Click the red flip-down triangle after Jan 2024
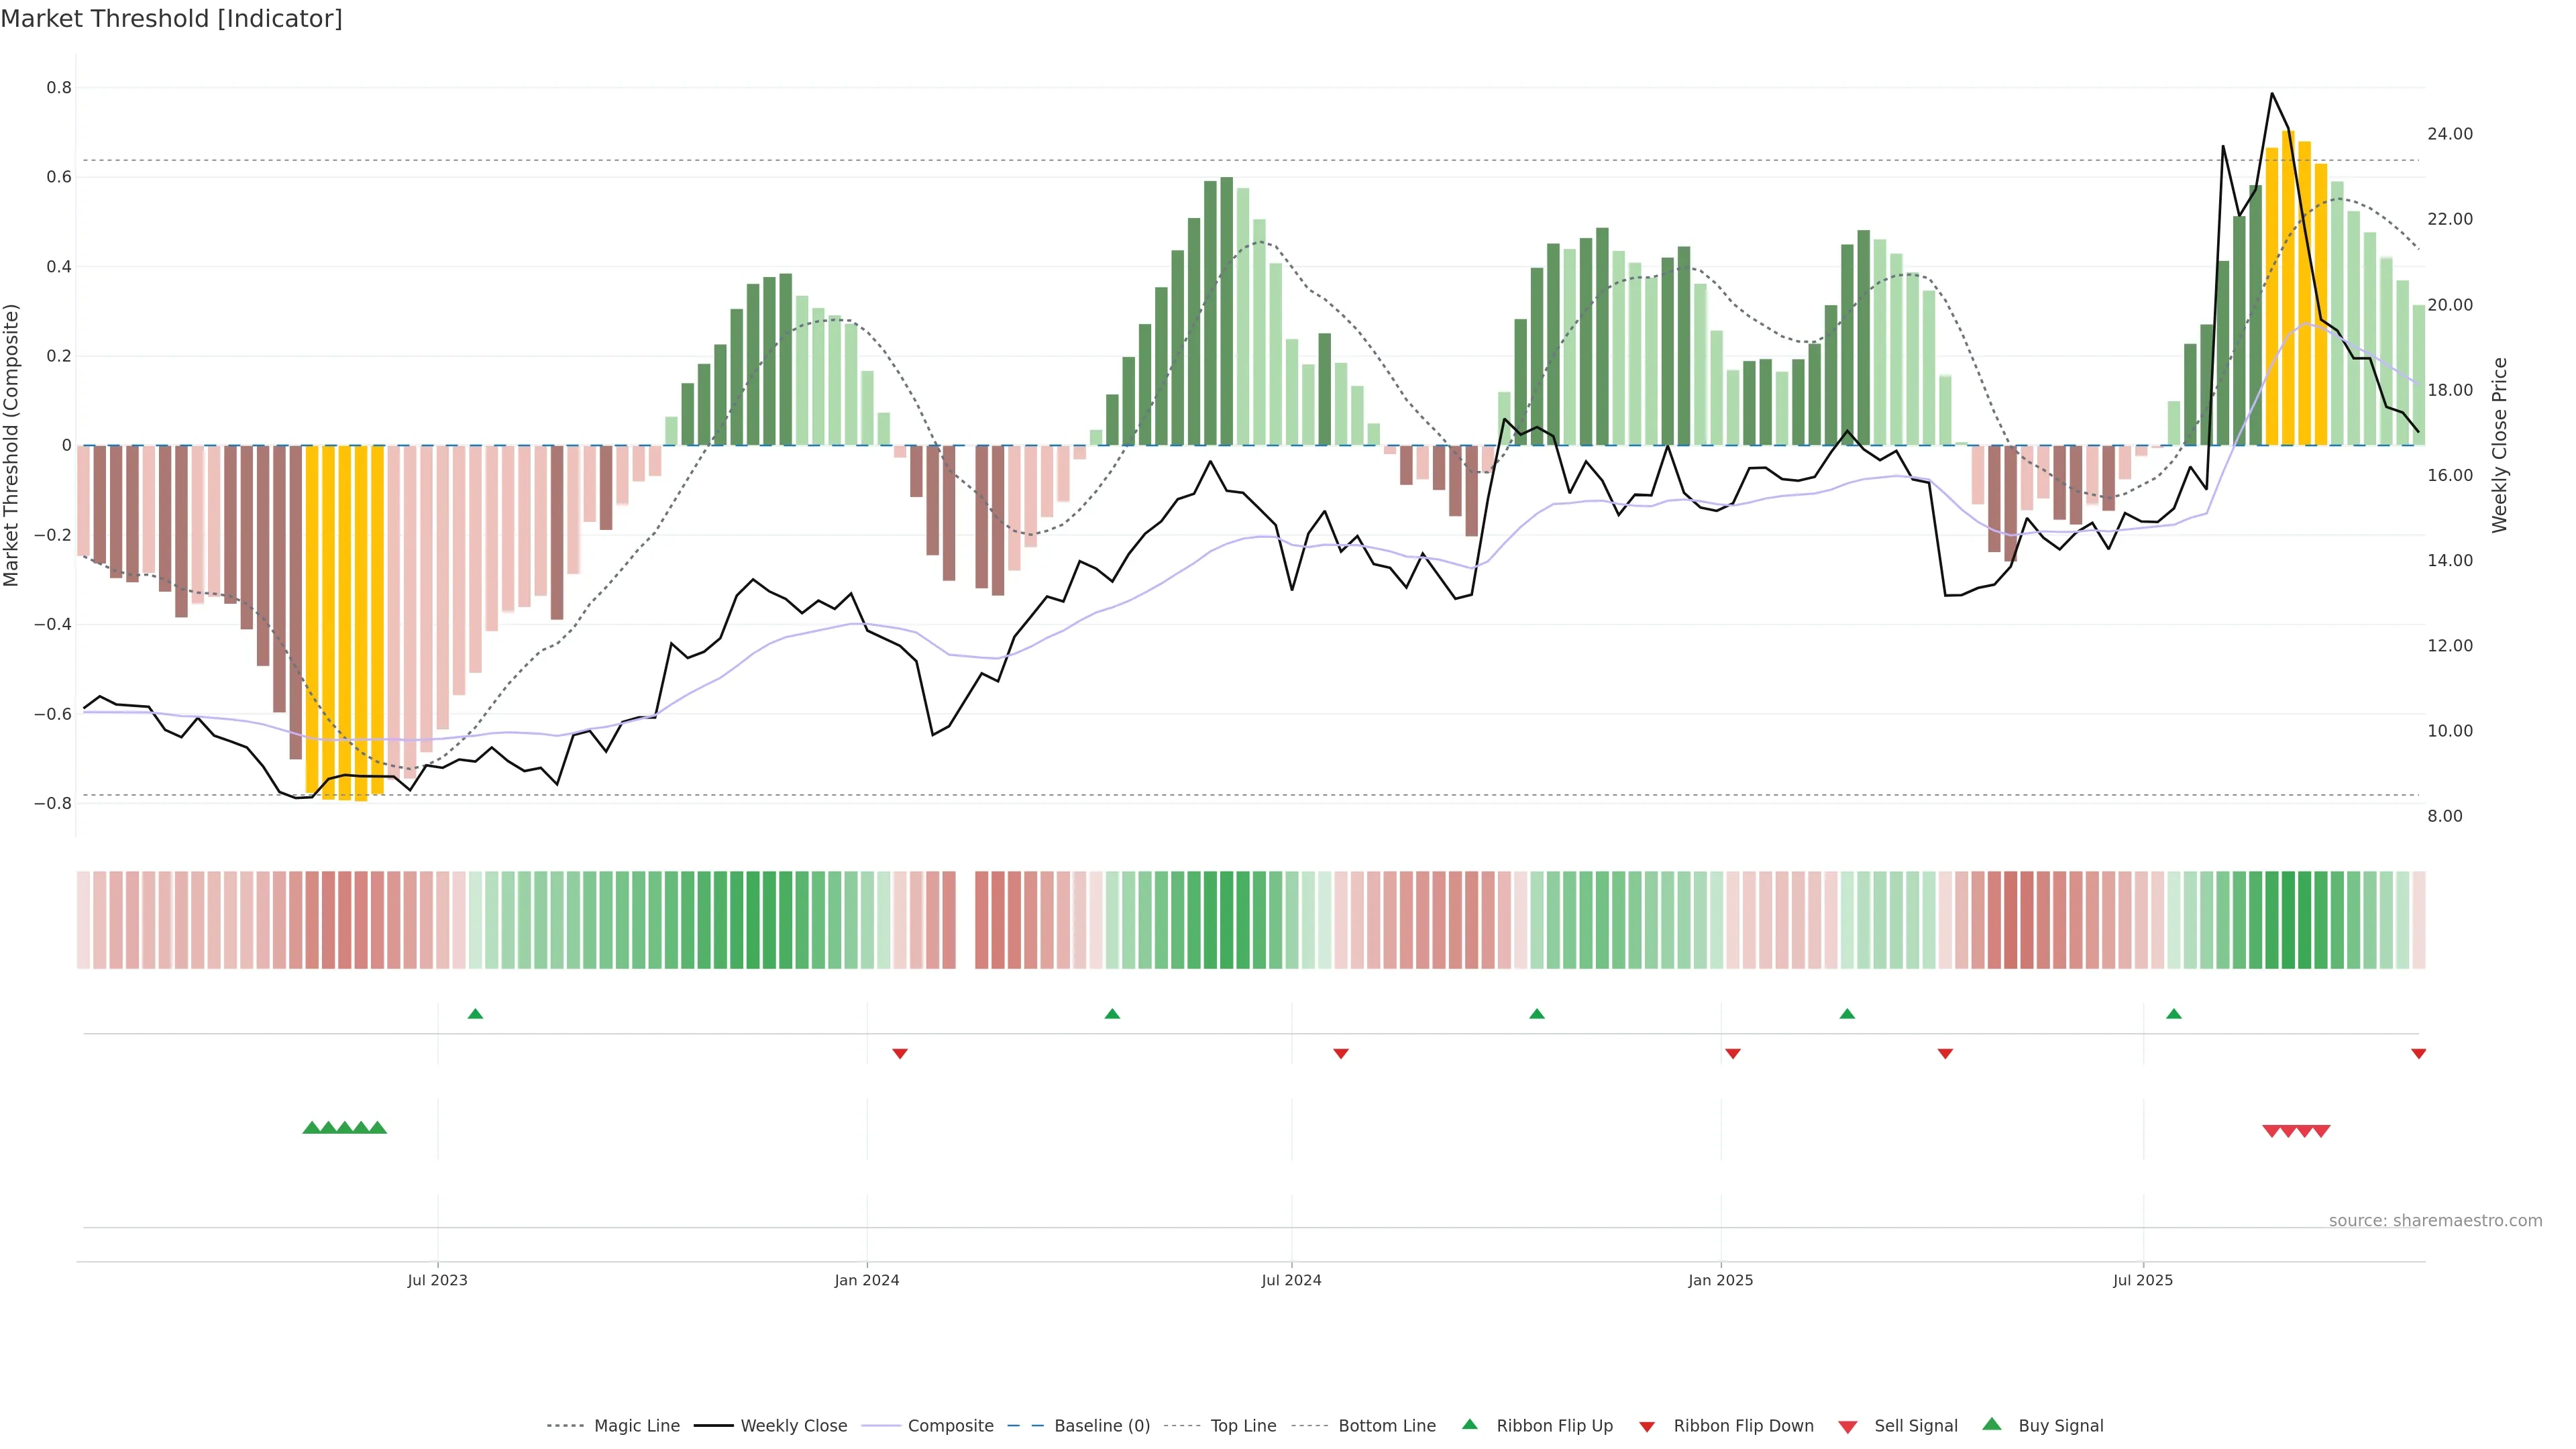 [x=899, y=1054]
